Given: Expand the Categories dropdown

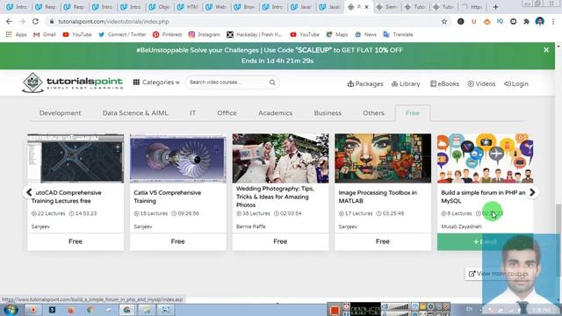Looking at the screenshot, I should click(x=156, y=83).
